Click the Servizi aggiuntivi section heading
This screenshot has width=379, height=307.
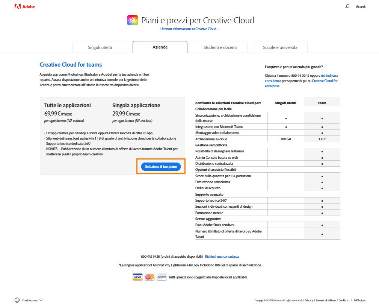click(208, 219)
